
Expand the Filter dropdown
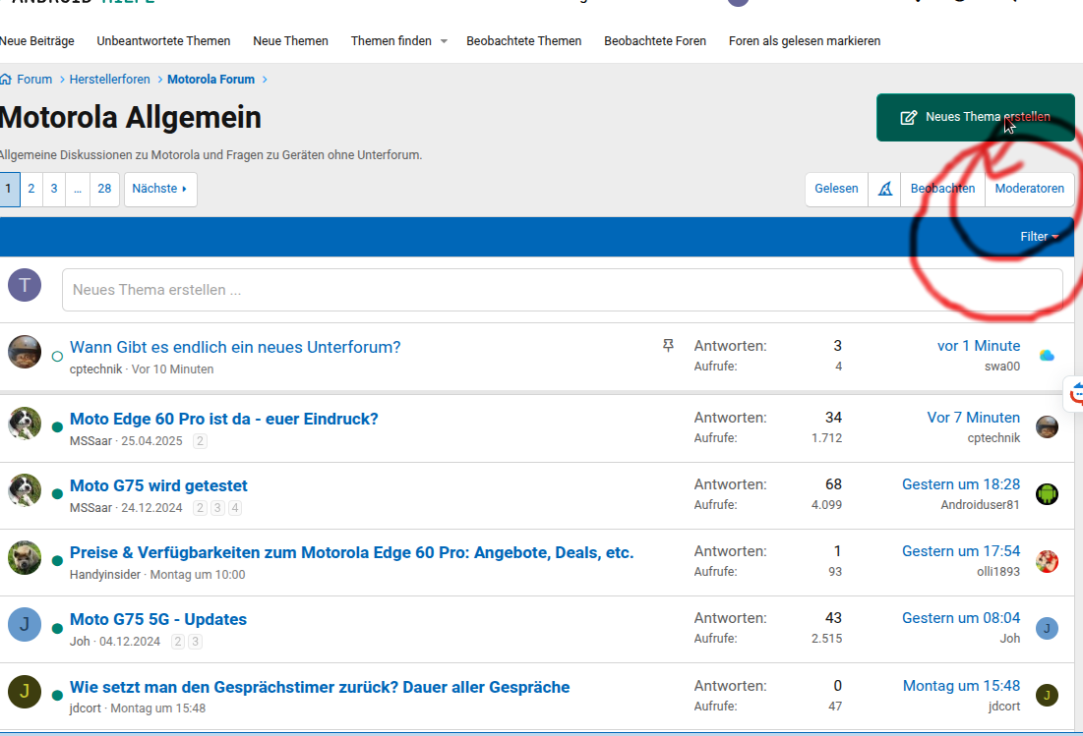[1039, 237]
